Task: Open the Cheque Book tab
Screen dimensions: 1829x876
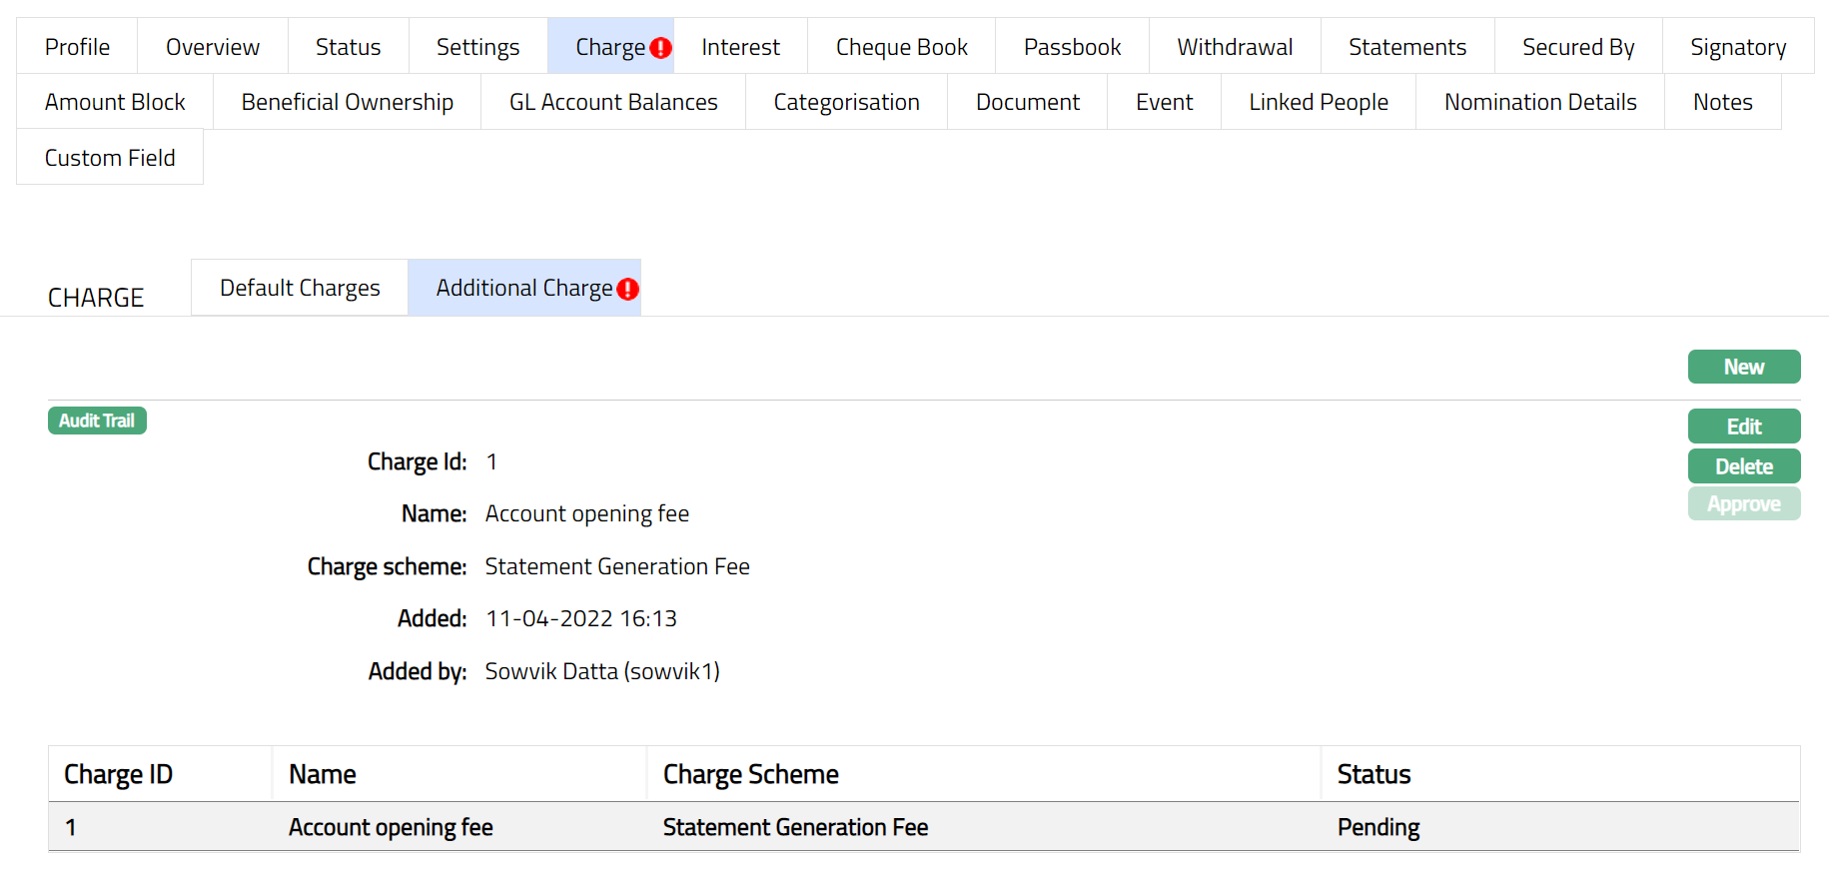Action: (x=901, y=47)
